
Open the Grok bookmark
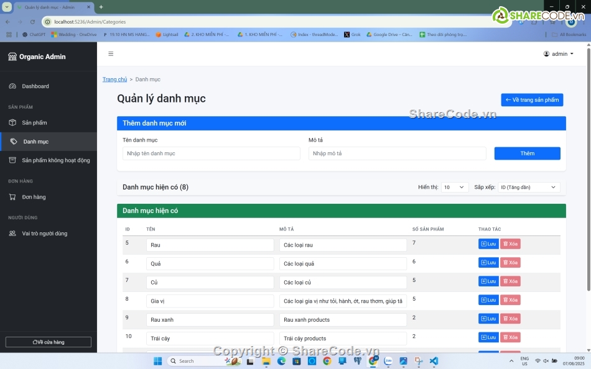(x=352, y=34)
